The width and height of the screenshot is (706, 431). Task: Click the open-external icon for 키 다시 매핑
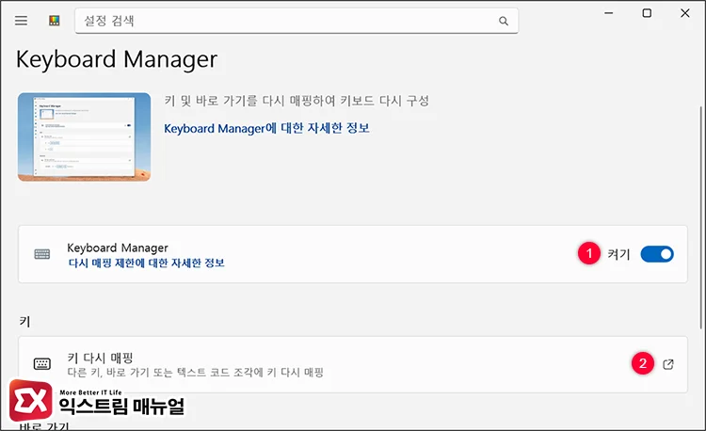[668, 364]
